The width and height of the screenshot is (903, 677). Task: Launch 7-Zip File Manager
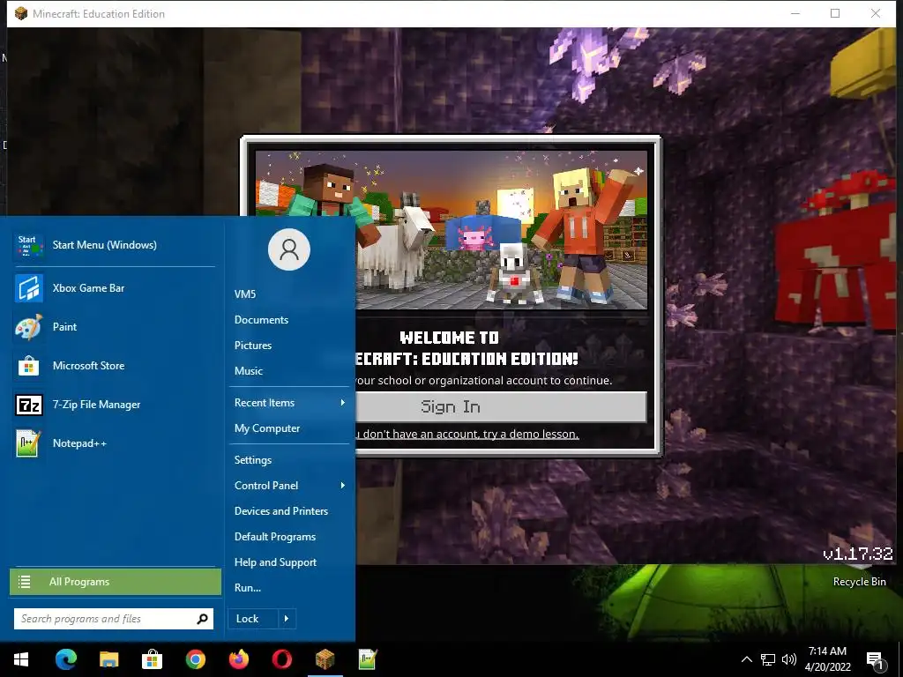pyautogui.click(x=114, y=405)
